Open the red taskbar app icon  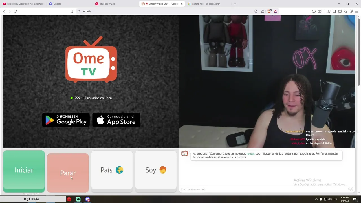(69, 199)
